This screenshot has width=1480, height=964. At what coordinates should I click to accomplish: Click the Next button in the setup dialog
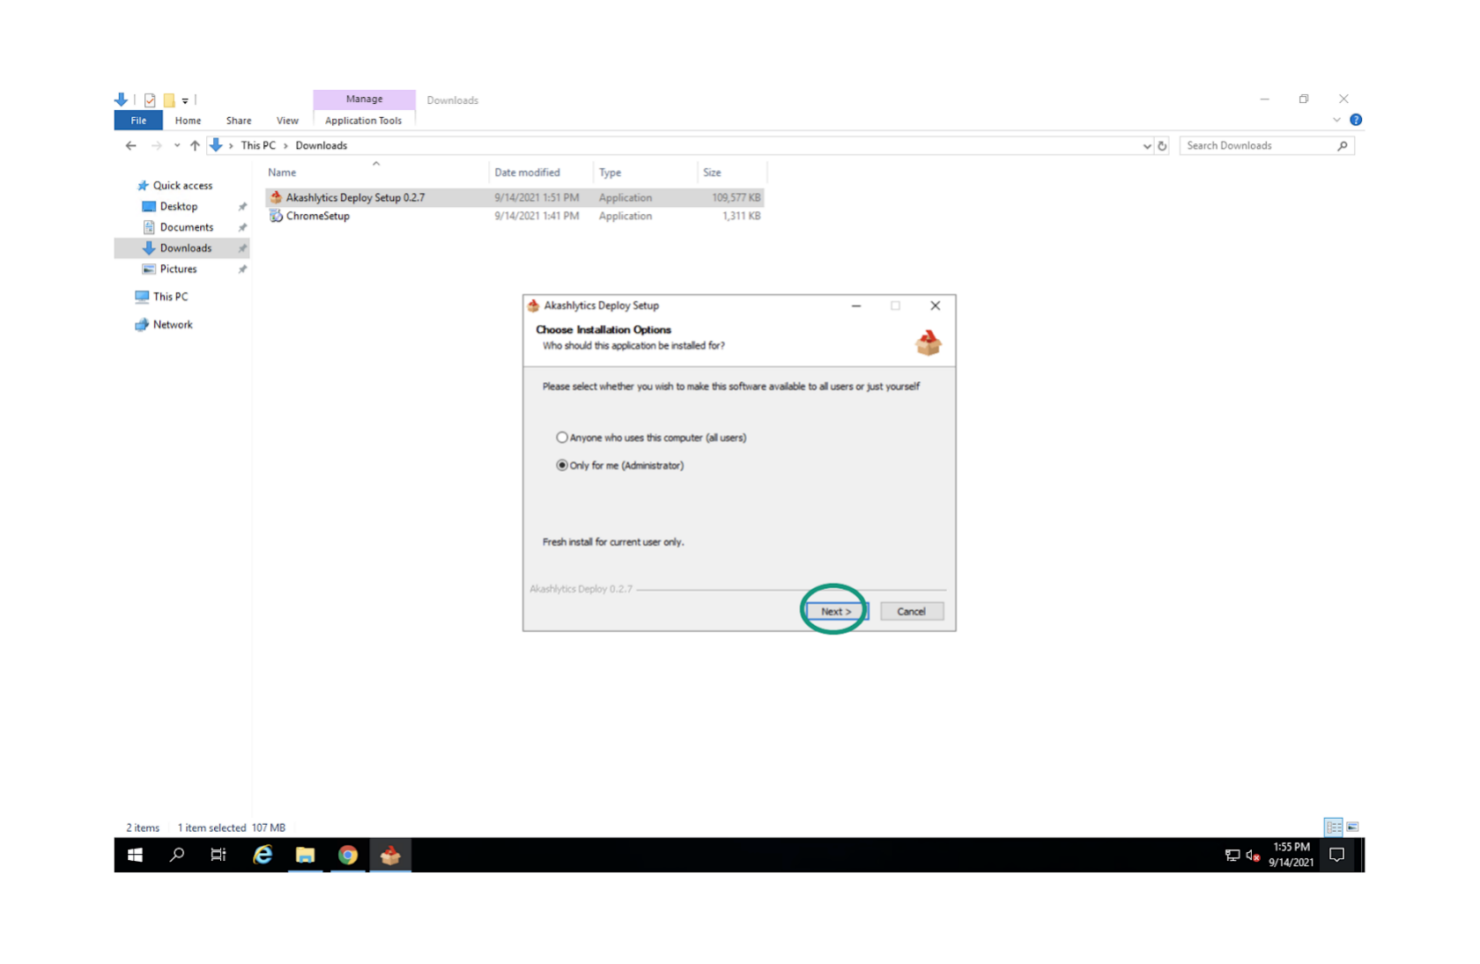tap(836, 611)
